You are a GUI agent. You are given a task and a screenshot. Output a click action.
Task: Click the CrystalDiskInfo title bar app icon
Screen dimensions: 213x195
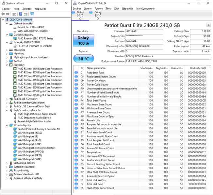[75, 3]
